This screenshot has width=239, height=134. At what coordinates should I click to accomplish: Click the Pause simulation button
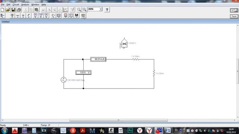tap(234, 16)
